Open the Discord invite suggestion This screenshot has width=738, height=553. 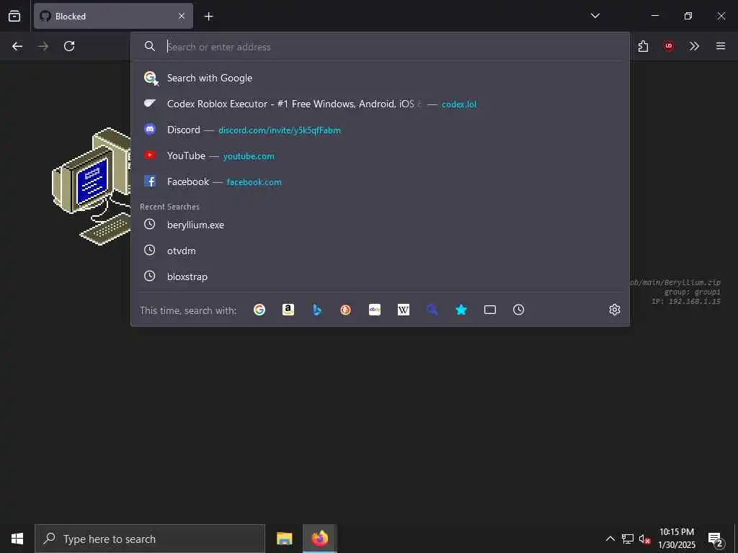click(x=381, y=130)
